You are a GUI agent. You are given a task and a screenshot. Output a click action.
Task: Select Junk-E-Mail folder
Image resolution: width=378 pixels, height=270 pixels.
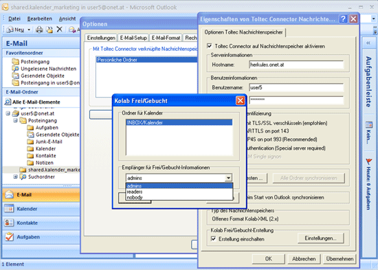coord(49,142)
